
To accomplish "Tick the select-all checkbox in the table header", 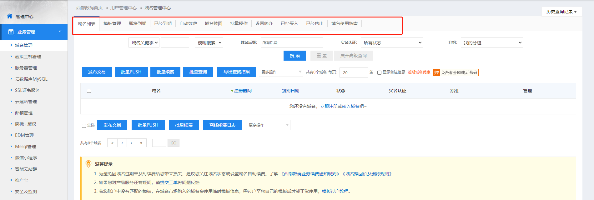I will pos(89,91).
